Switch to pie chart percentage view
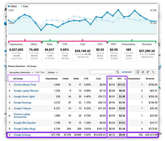This screenshot has width=165, height=141. click(x=143, y=72)
